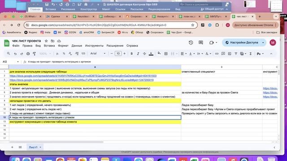
Task: Format as currency with the 'р.' button
Action: (x=57, y=54)
